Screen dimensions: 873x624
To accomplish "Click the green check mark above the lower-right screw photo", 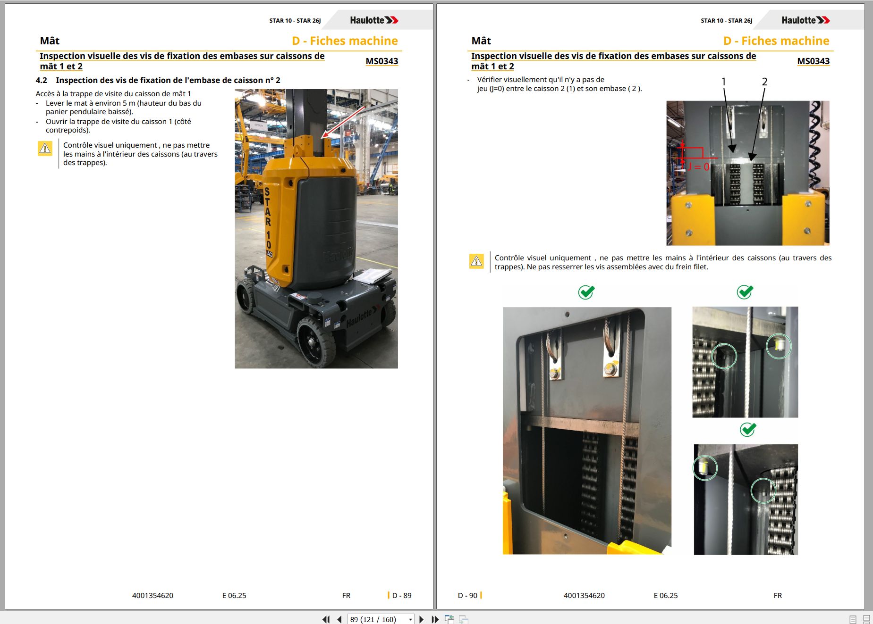I will (748, 429).
